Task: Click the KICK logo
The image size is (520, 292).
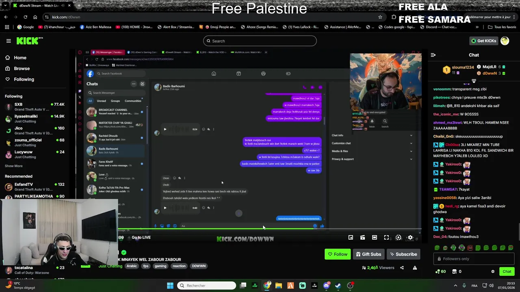Action: click(29, 41)
